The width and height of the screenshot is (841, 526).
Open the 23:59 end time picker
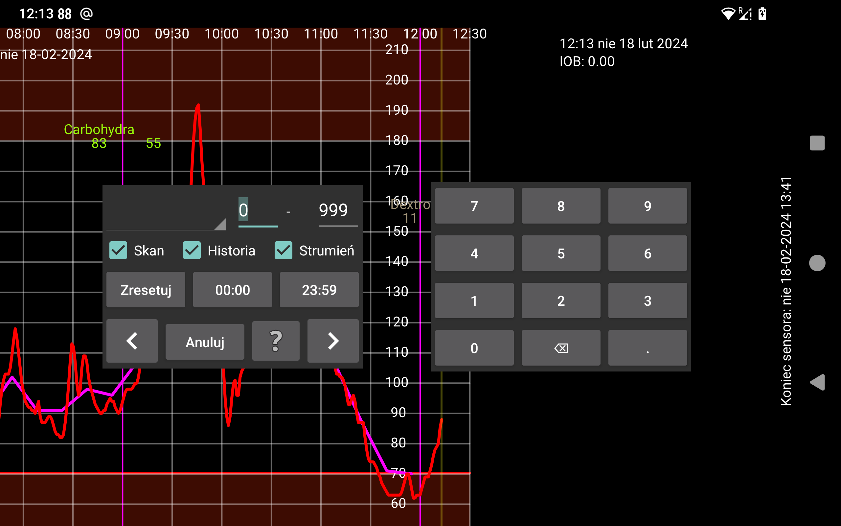pos(319,290)
